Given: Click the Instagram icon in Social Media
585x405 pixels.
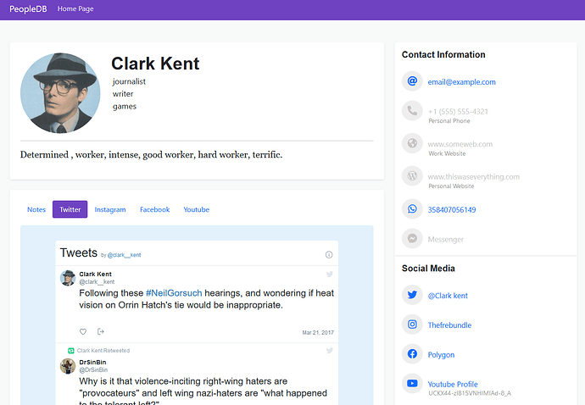Looking at the screenshot, I should [x=412, y=325].
